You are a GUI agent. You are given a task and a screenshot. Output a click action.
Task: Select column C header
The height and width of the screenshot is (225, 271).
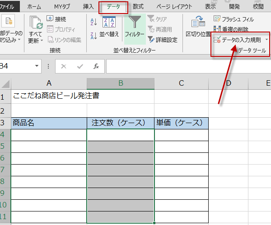(181, 83)
